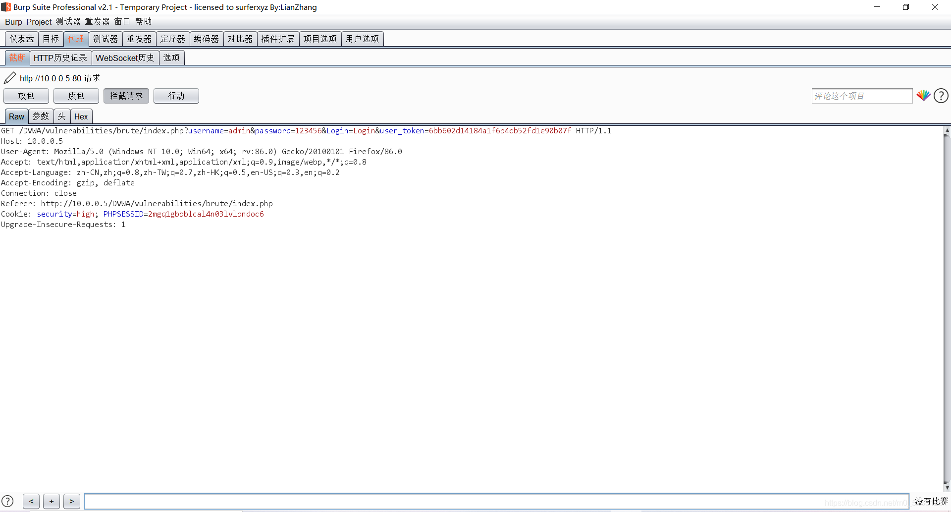Open the HTTP历史记录 sub-tab
This screenshot has height=512, width=951.
pyautogui.click(x=60, y=58)
